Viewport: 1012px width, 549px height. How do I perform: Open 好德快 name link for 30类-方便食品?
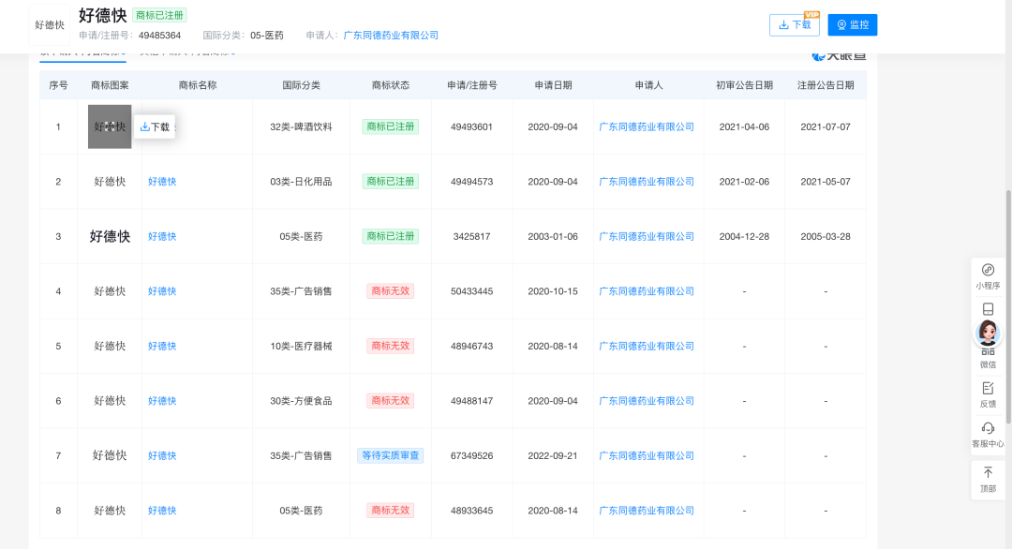162,401
